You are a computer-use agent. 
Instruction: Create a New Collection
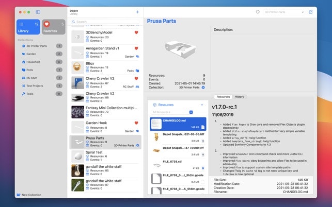point(29,195)
